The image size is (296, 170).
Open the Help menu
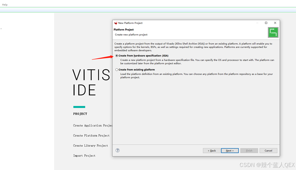pyautogui.click(x=5, y=4)
